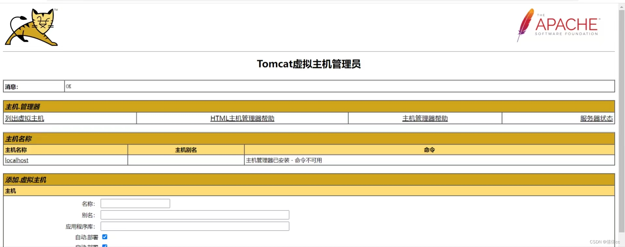
Task: Open the 列出虚拟主机 link
Action: pos(24,118)
